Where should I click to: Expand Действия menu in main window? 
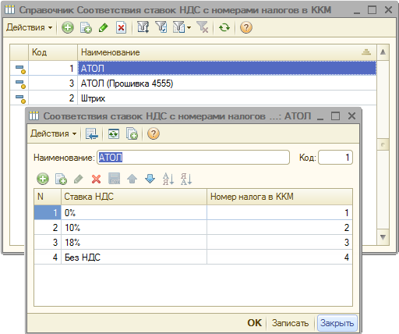click(29, 27)
